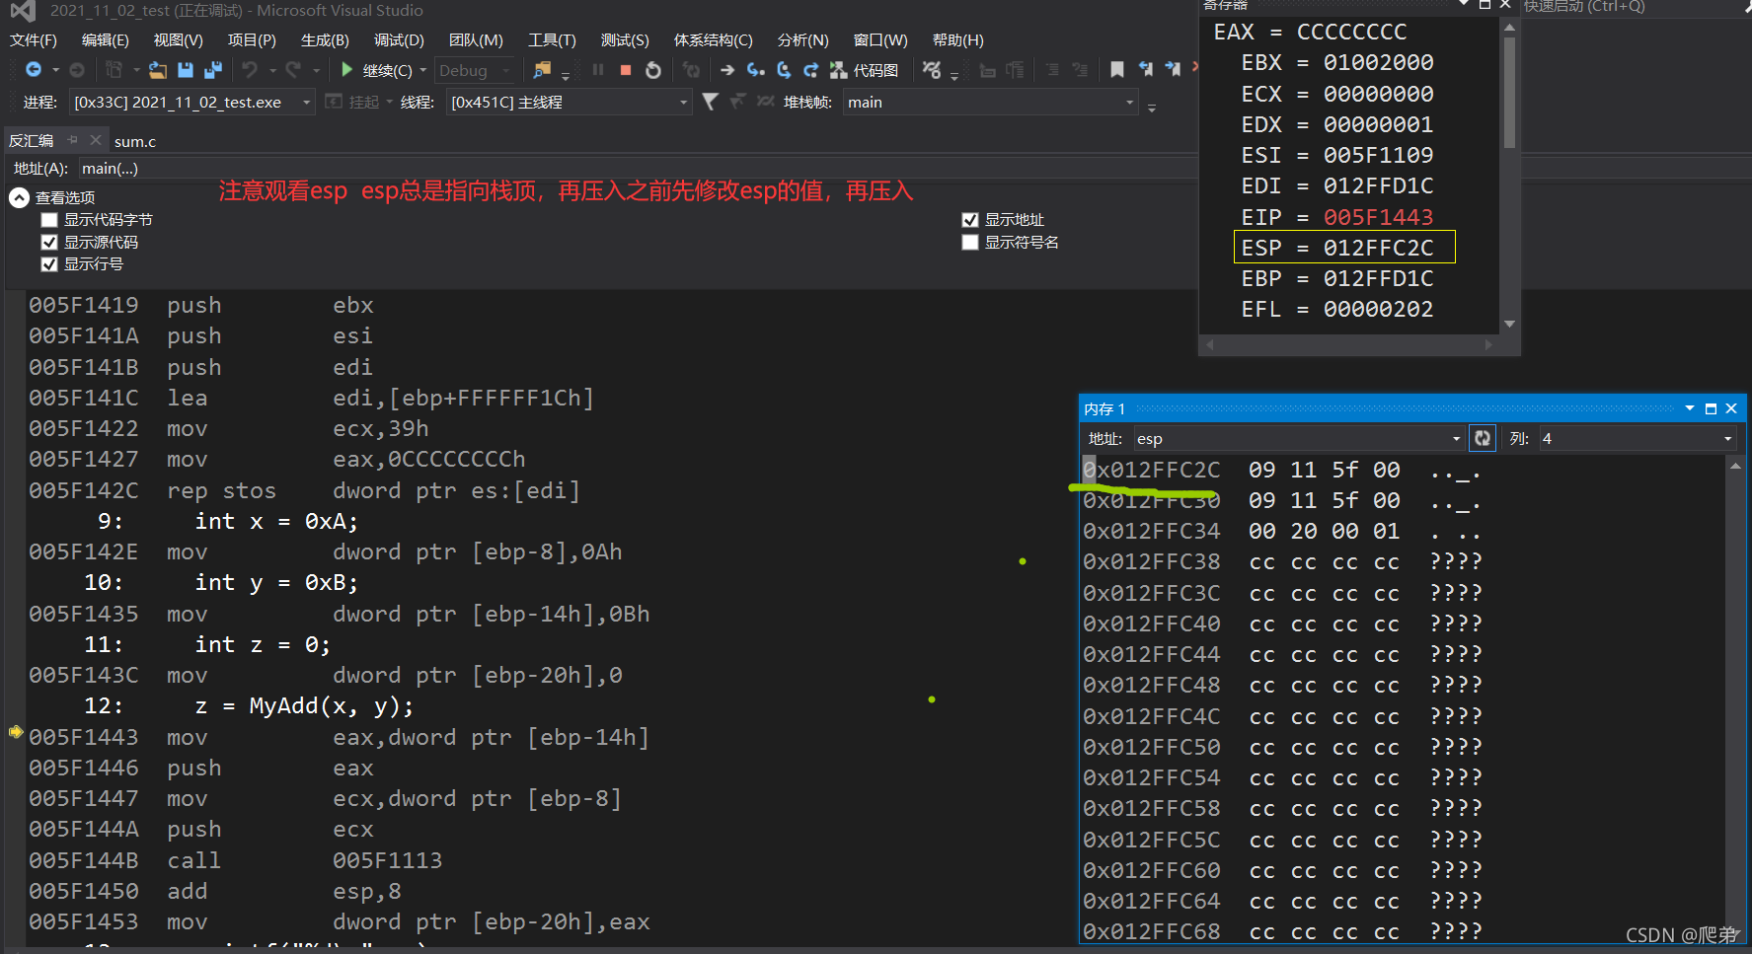Restart debugging with the circular arrow icon

coord(653,70)
